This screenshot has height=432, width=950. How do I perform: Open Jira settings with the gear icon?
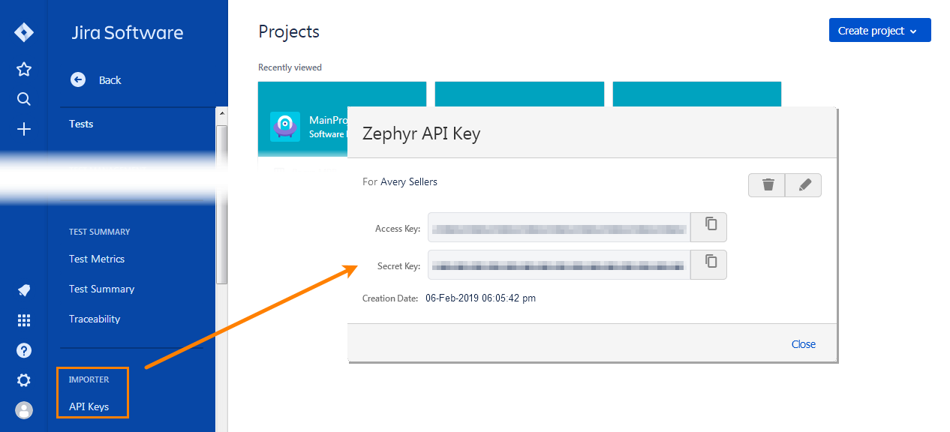pyautogui.click(x=23, y=380)
